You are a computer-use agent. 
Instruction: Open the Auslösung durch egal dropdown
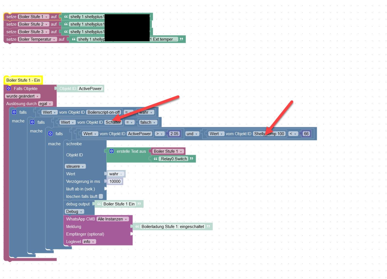45,104
